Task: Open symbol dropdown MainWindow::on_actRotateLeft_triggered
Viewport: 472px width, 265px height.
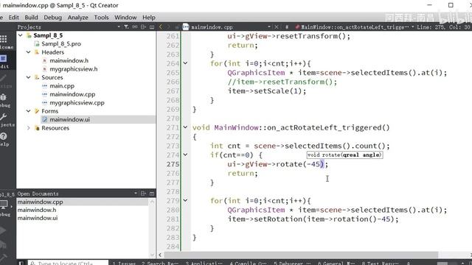Action: [x=355, y=27]
